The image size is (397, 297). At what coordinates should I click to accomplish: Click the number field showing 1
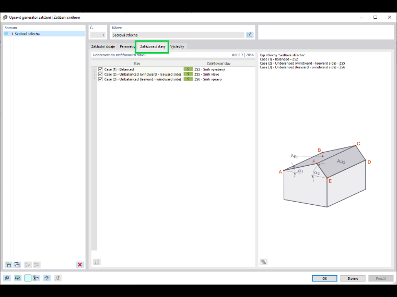98,35
